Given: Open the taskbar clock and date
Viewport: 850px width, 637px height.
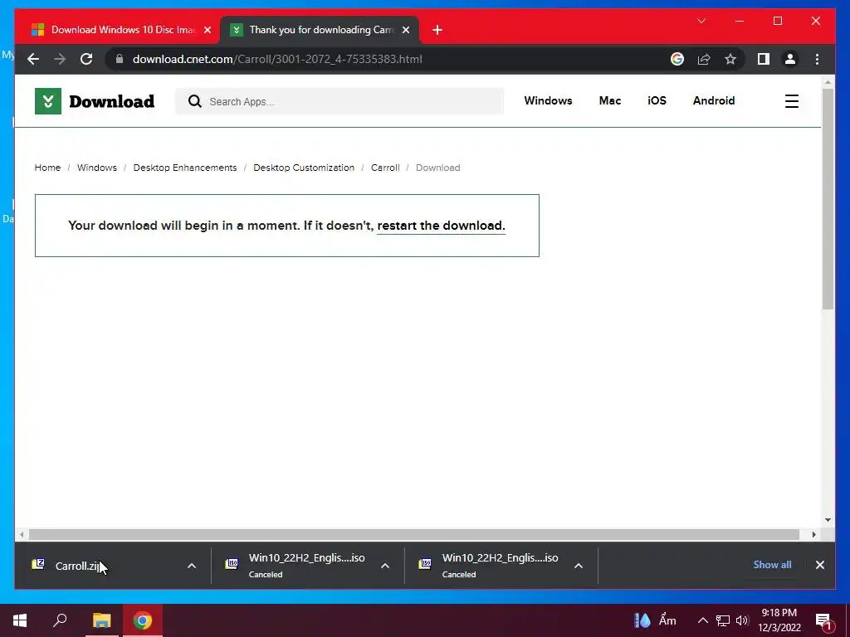Looking at the screenshot, I should tap(779, 620).
